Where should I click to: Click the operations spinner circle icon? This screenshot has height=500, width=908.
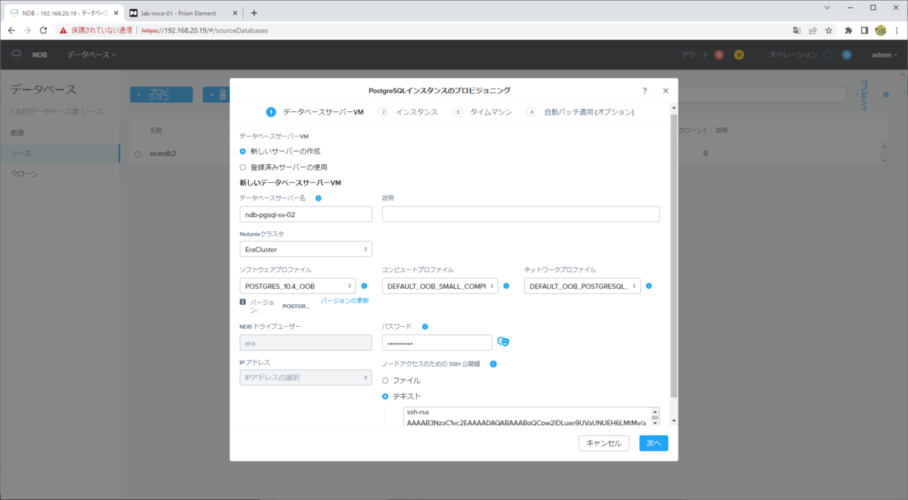(x=827, y=54)
